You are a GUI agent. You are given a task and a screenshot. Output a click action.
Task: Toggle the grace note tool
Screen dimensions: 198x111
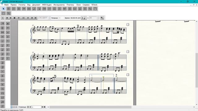2,106
